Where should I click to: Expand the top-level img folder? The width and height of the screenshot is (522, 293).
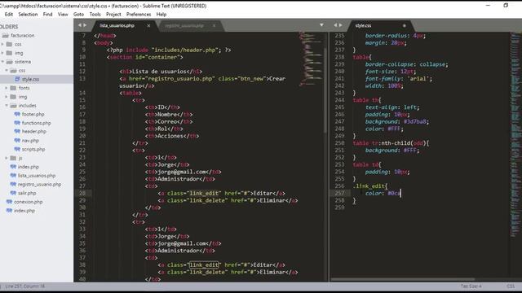point(2,53)
